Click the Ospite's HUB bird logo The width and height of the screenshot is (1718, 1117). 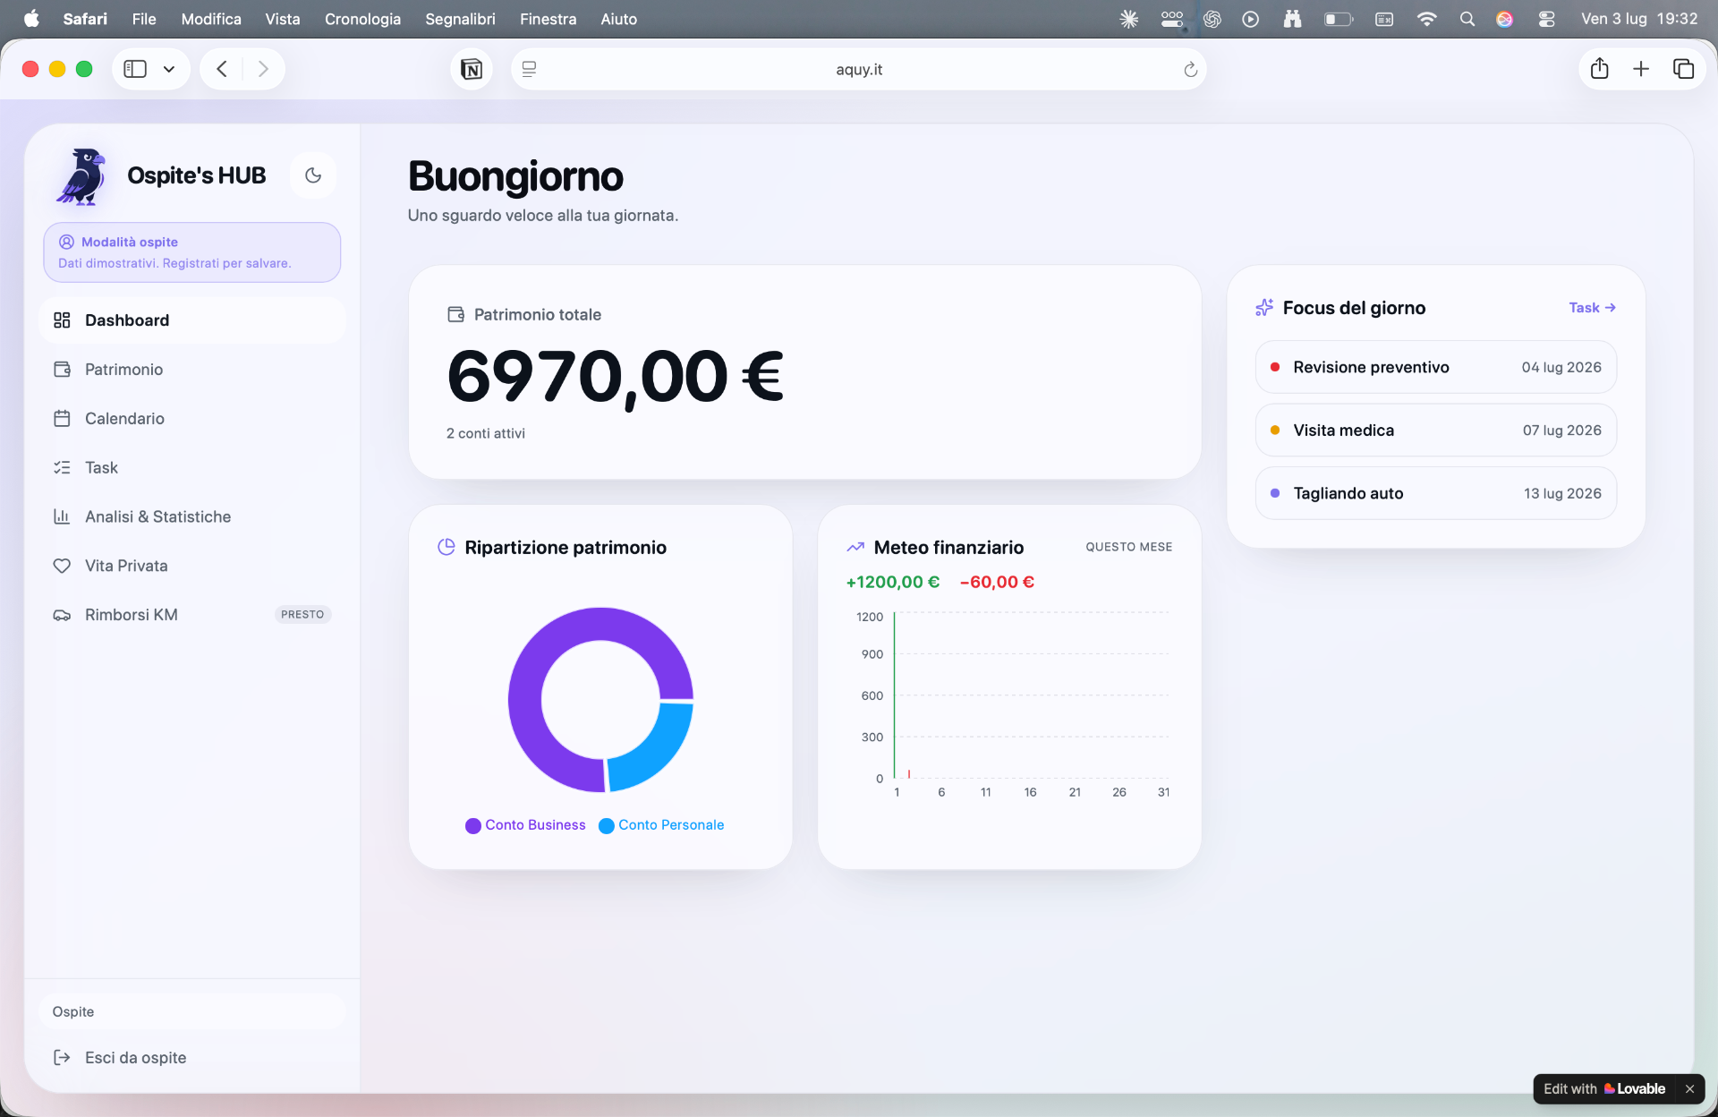point(81,176)
